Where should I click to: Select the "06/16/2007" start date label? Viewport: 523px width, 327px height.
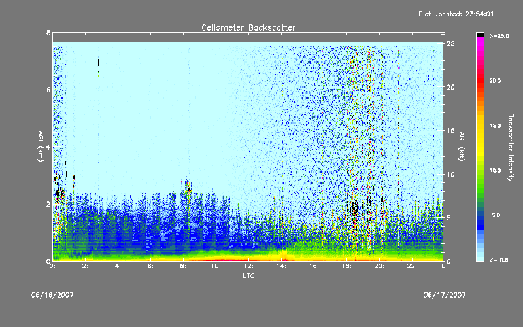pos(52,295)
